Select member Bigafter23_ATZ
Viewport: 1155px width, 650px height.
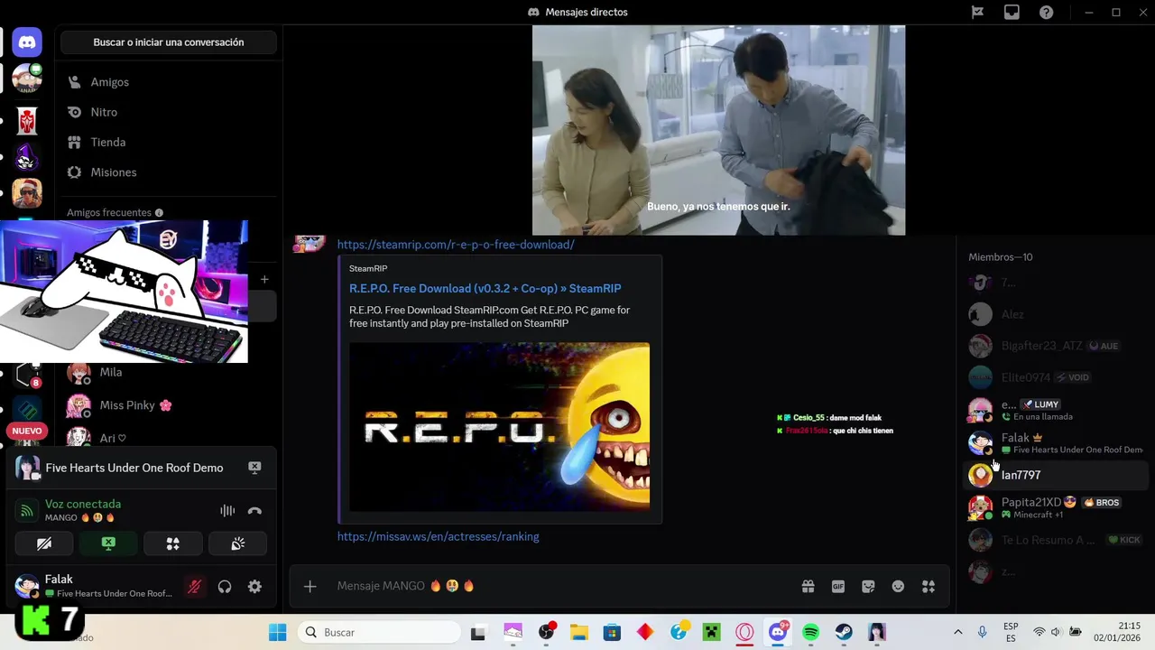1056,346
